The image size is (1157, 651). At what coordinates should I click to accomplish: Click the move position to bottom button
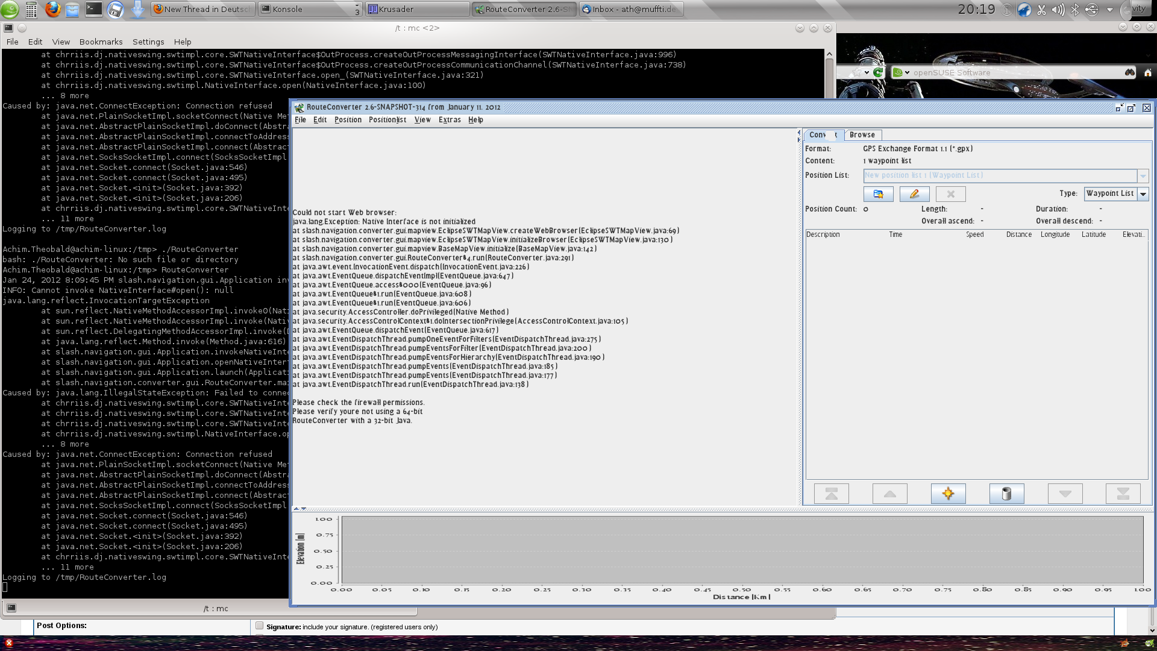pos(1123,494)
